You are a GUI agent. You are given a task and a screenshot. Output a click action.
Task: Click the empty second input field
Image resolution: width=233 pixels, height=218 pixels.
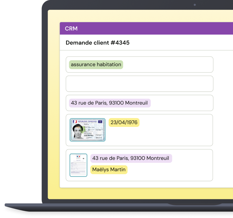coord(139,84)
